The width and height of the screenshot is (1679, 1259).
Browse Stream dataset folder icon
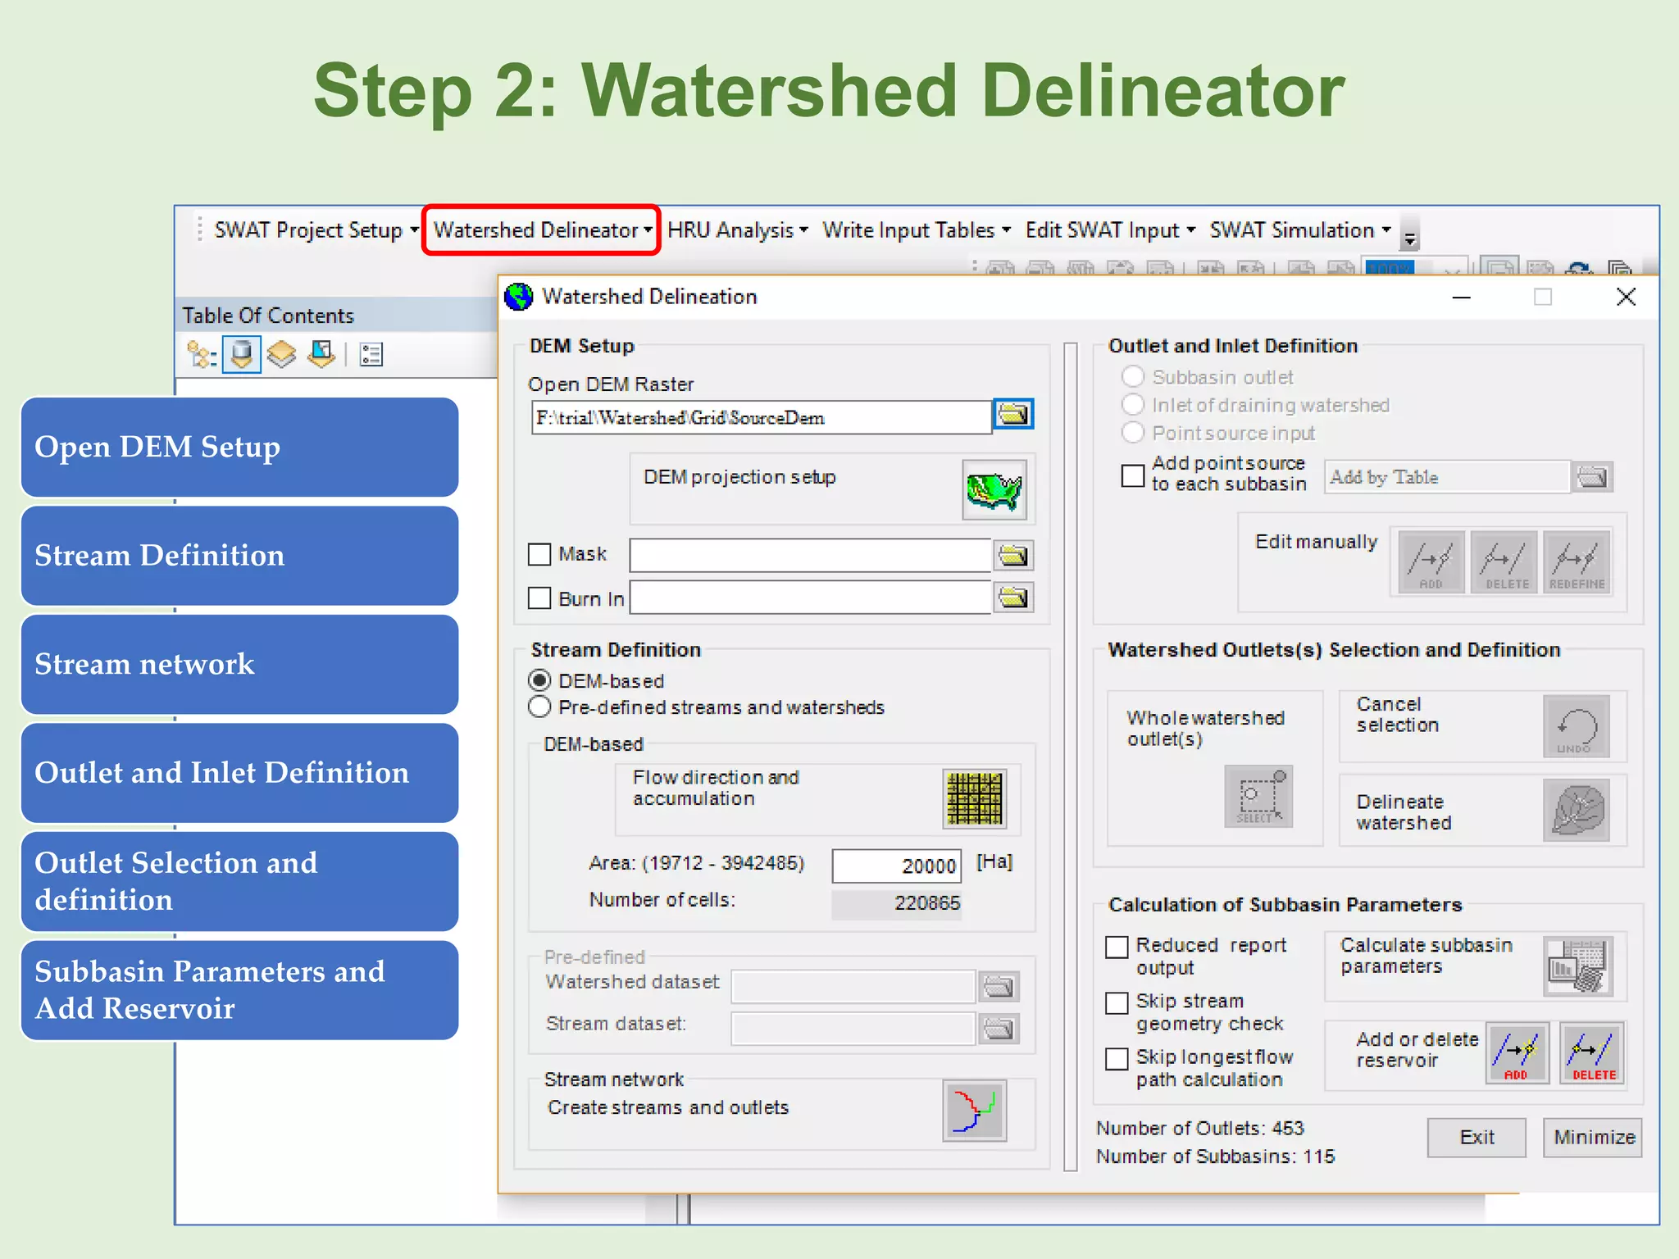click(x=999, y=1028)
